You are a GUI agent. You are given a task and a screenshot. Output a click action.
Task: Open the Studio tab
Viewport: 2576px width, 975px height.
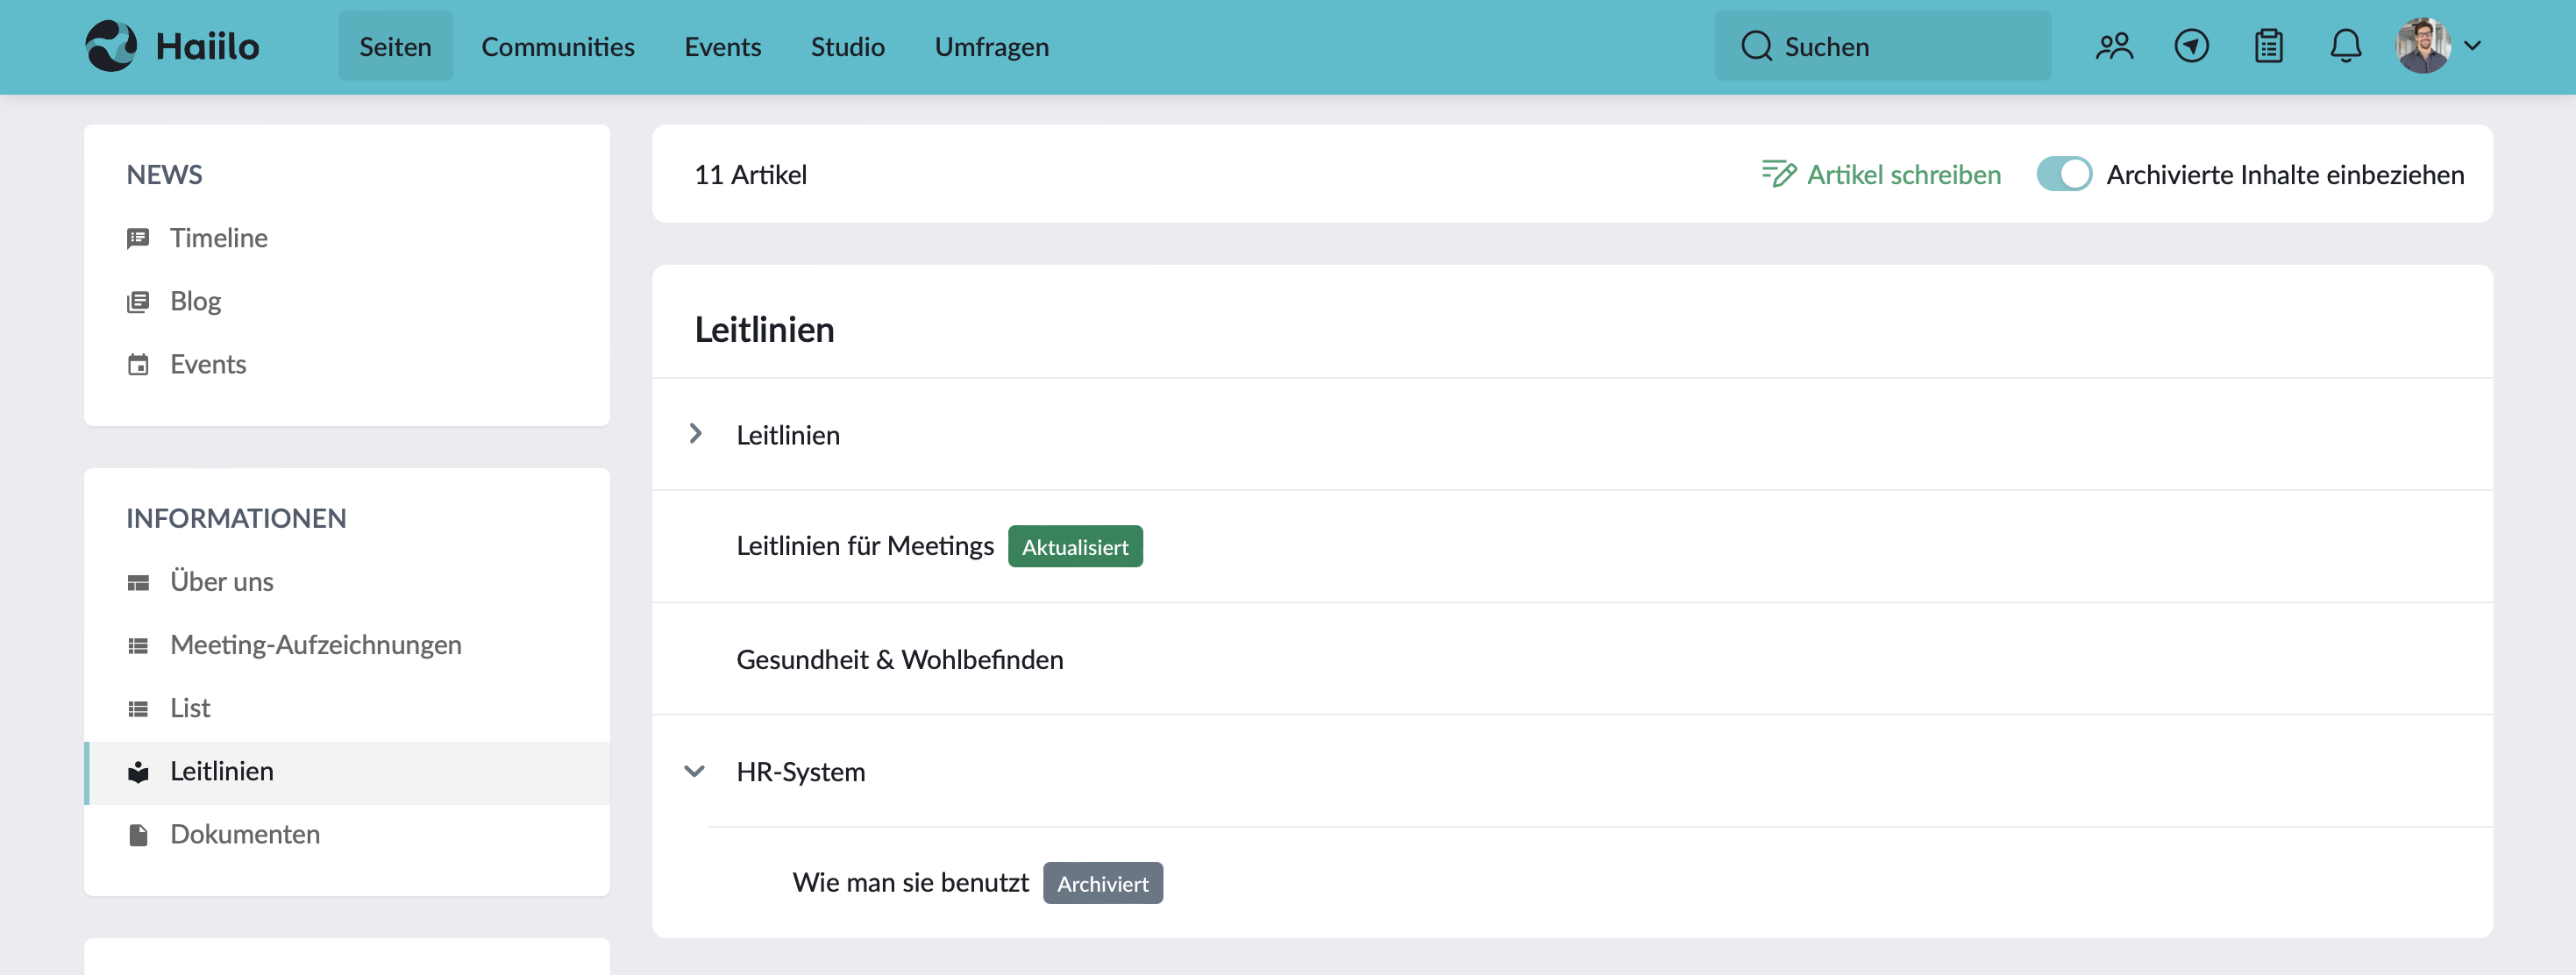pyautogui.click(x=847, y=46)
